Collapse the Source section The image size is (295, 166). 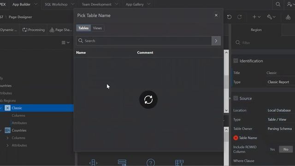pos(236,98)
